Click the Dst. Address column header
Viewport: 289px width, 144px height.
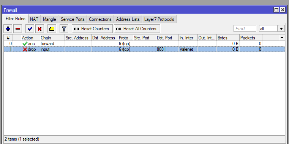click(x=104, y=38)
